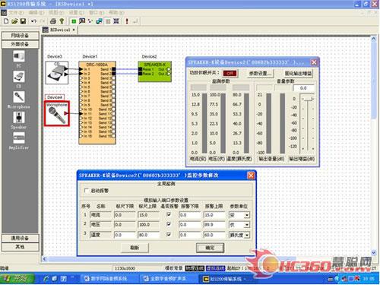Screen dimensions: 380x285
Task: Click the 参数设置 button
Action: (260, 74)
